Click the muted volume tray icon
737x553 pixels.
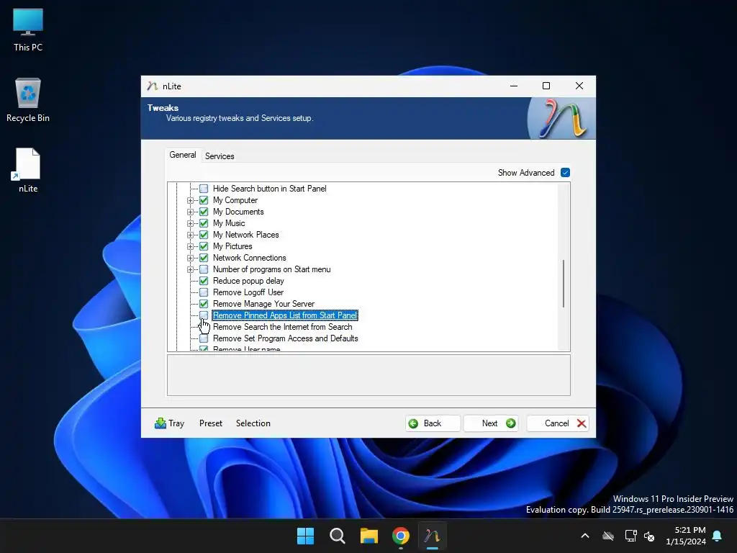tap(649, 536)
